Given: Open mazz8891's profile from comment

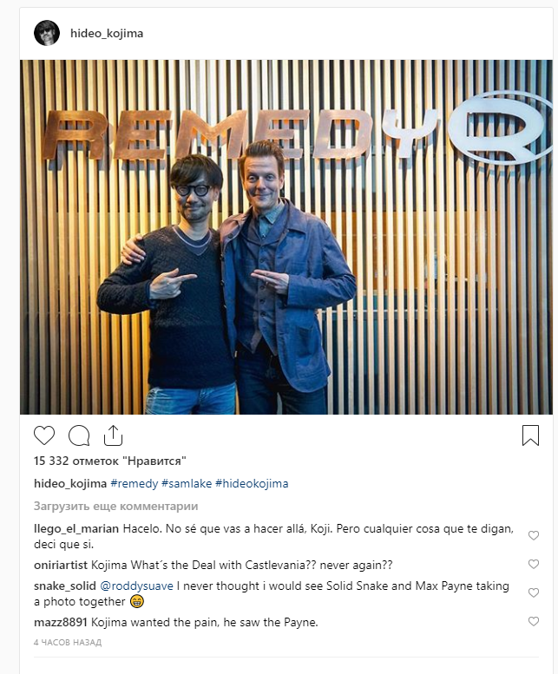Looking at the screenshot, I should (61, 623).
